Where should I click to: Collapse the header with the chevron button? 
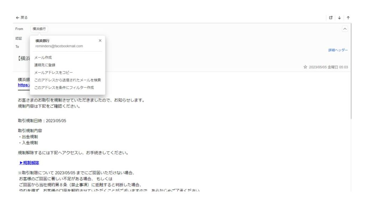pos(345,29)
